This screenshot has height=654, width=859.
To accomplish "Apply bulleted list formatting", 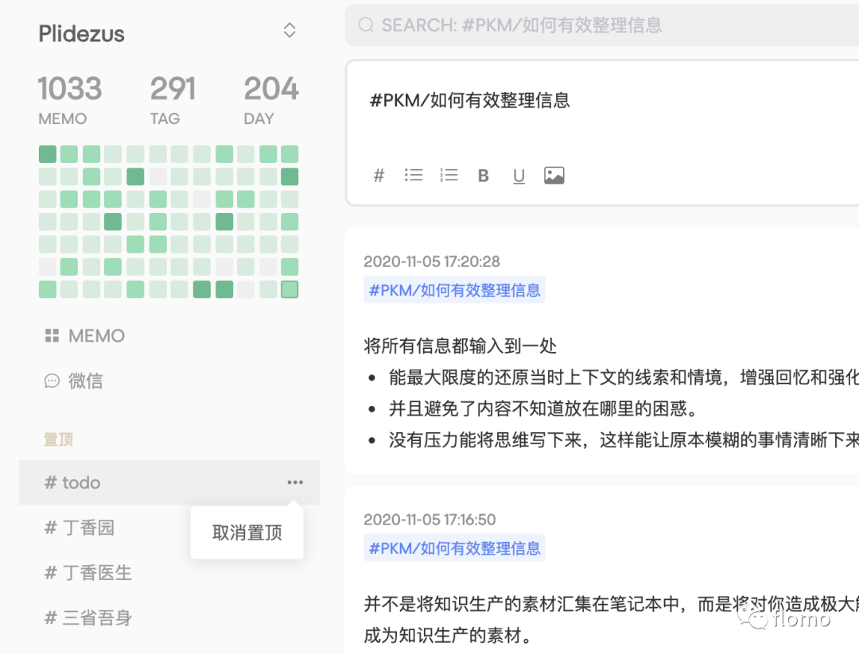I will tap(414, 175).
